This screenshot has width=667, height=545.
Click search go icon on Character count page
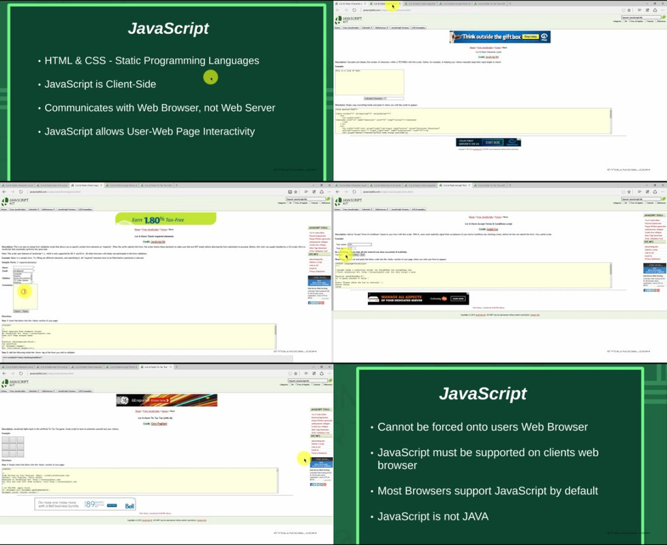664,17
